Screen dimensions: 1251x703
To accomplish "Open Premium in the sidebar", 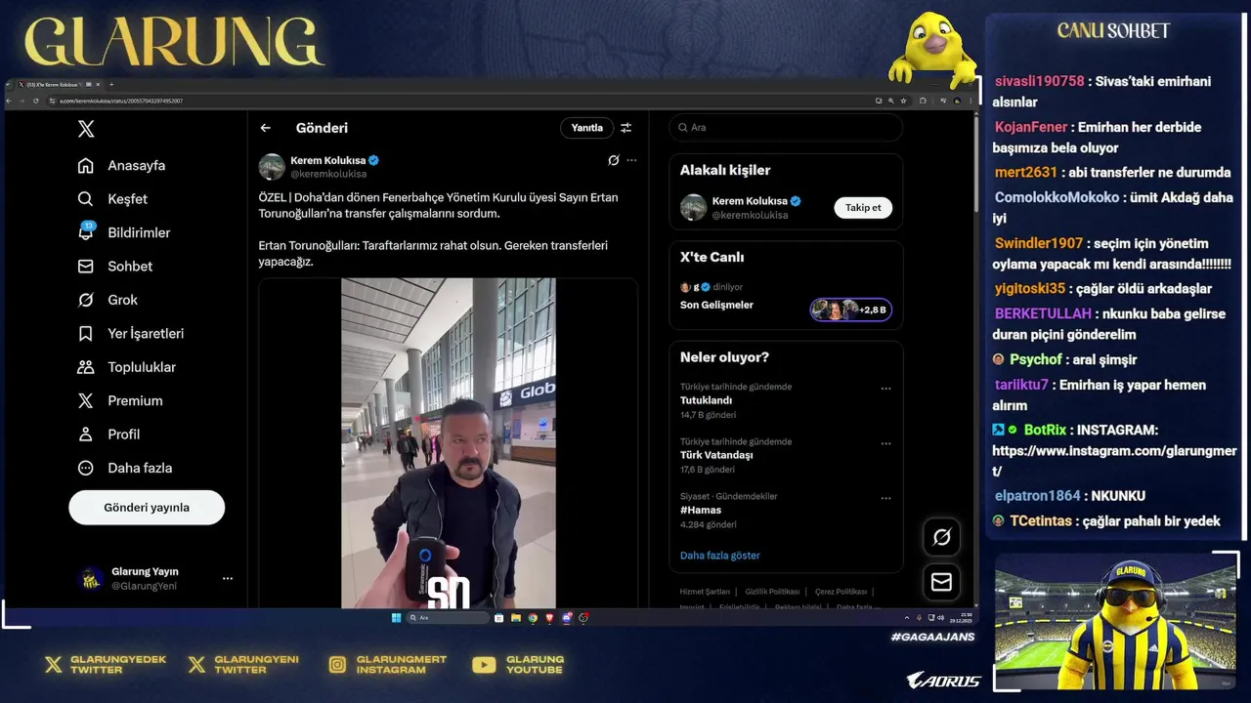I will point(120,401).
